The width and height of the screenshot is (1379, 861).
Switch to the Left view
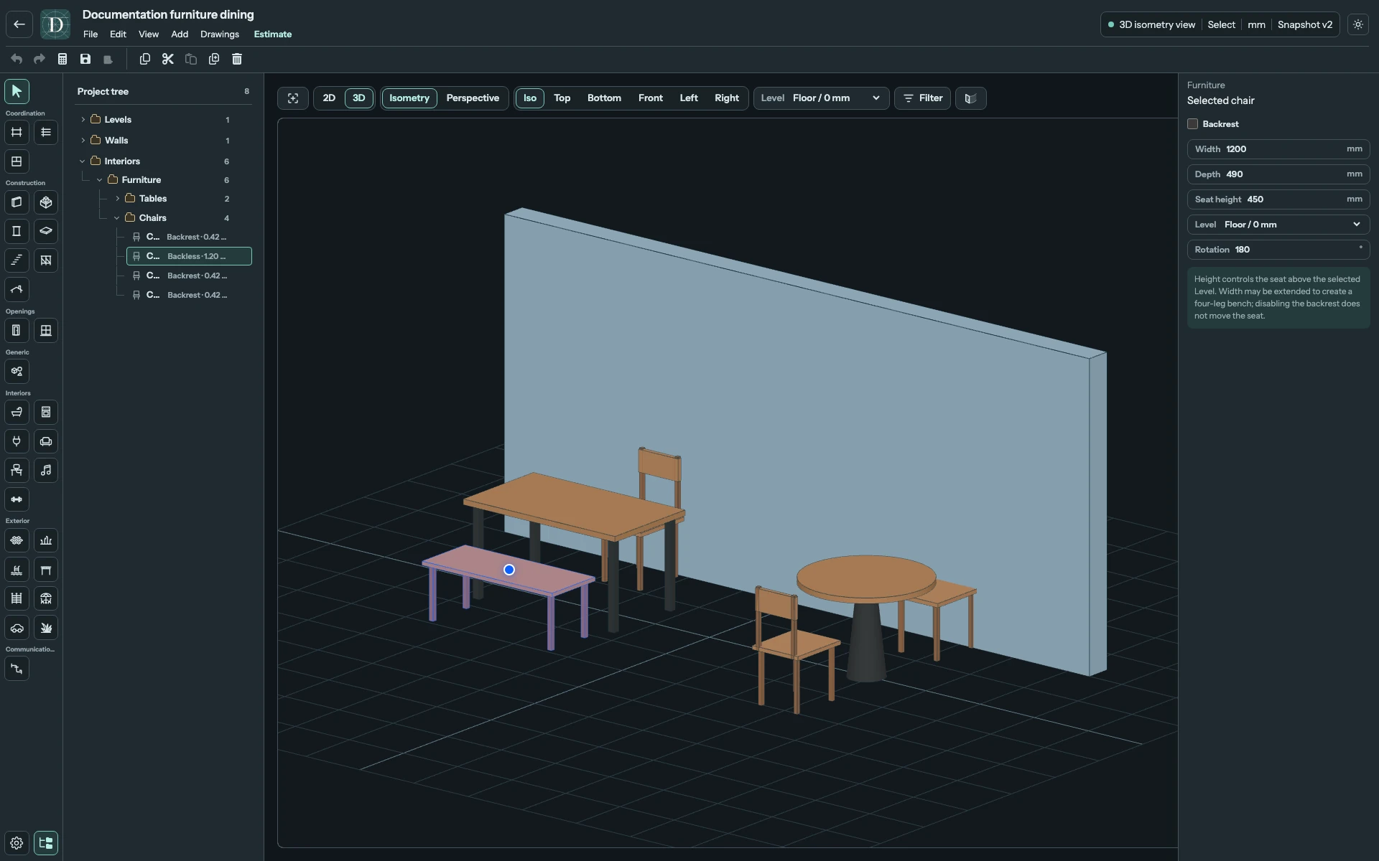coord(689,98)
